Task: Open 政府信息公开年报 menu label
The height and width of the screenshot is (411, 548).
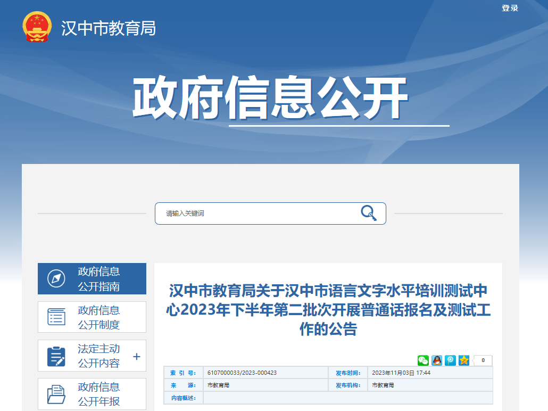Action: pyautogui.click(x=99, y=394)
